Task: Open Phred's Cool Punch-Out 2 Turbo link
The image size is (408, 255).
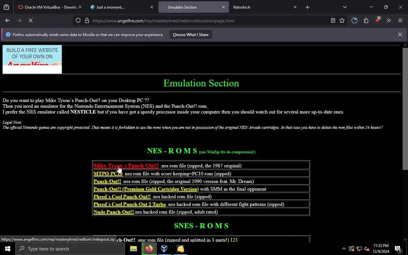Action: click(x=129, y=204)
